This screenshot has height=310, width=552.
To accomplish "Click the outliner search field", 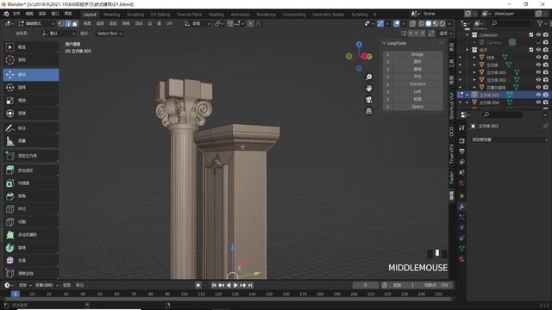I will [511, 23].
